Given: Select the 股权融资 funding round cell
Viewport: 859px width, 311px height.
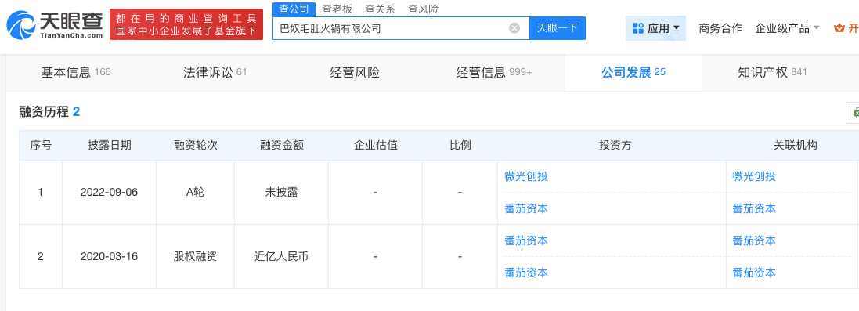Looking at the screenshot, I should click(196, 257).
